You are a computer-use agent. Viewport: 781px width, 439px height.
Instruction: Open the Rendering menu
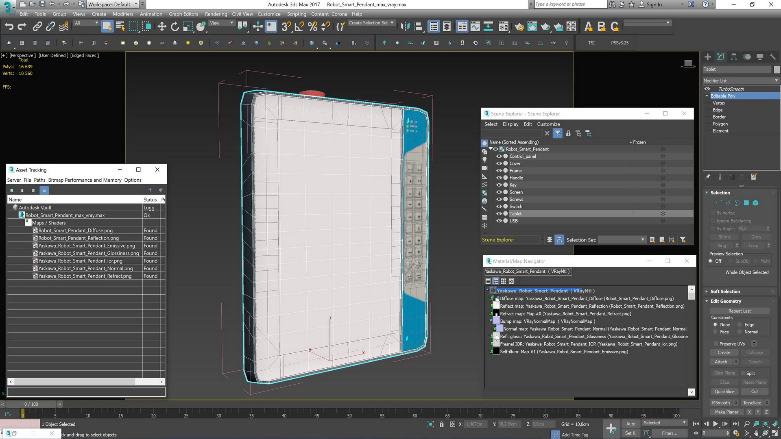[x=216, y=14]
